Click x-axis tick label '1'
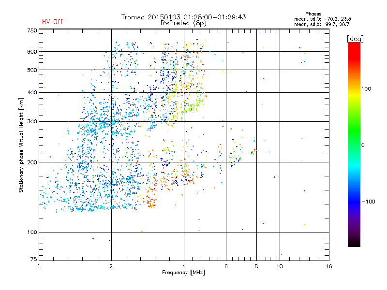This screenshot has height=290, width=387. click(39, 266)
